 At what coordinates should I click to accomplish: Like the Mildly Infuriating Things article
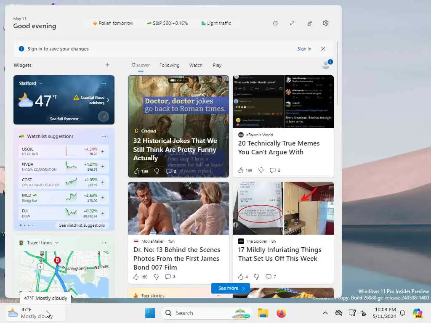[243, 277]
